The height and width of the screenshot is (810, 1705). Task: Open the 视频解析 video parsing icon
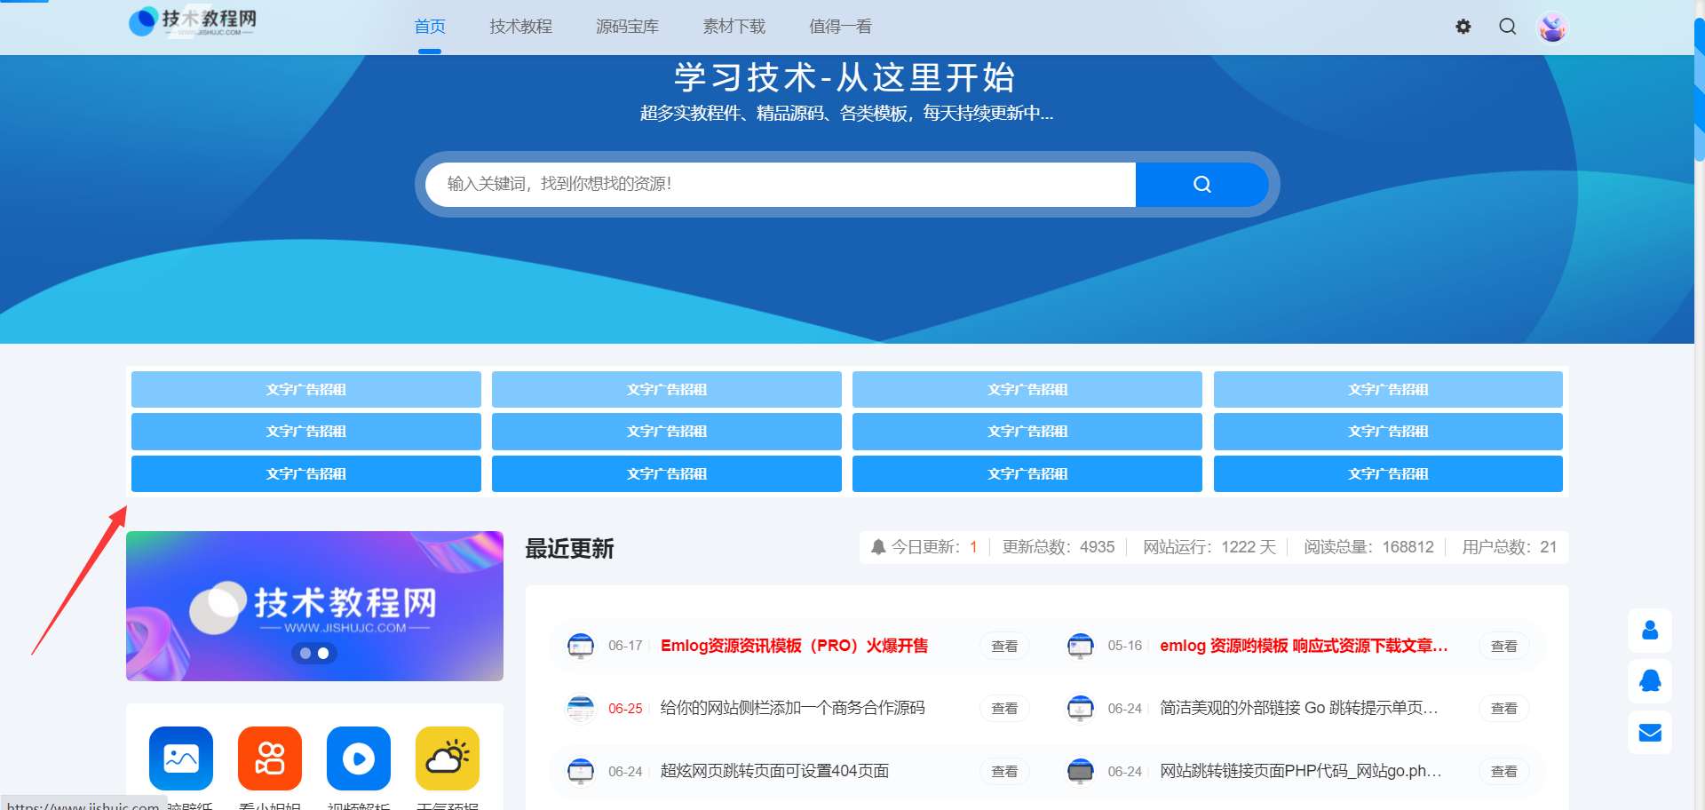pos(358,758)
